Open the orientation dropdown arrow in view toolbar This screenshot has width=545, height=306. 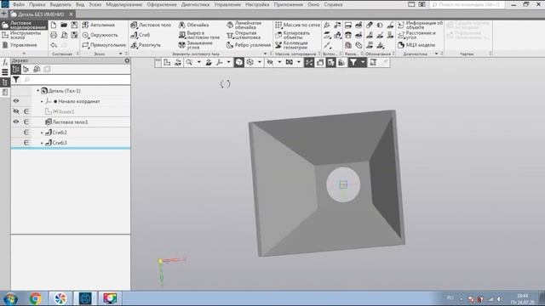click(x=229, y=62)
